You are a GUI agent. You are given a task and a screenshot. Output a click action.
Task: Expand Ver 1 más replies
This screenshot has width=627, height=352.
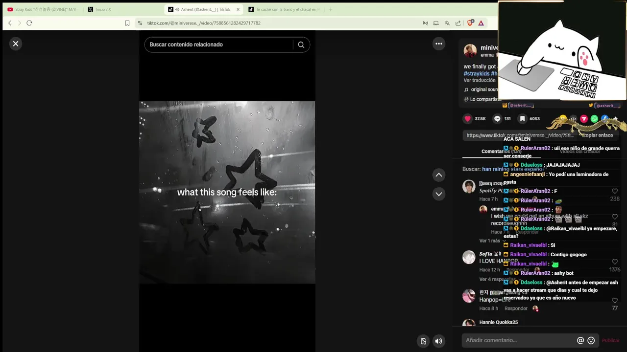[492, 241]
